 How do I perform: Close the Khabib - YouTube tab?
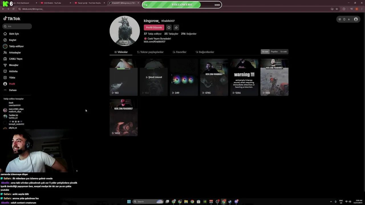[x=70, y=3]
